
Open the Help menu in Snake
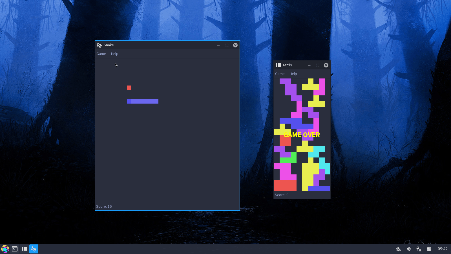pos(114,54)
